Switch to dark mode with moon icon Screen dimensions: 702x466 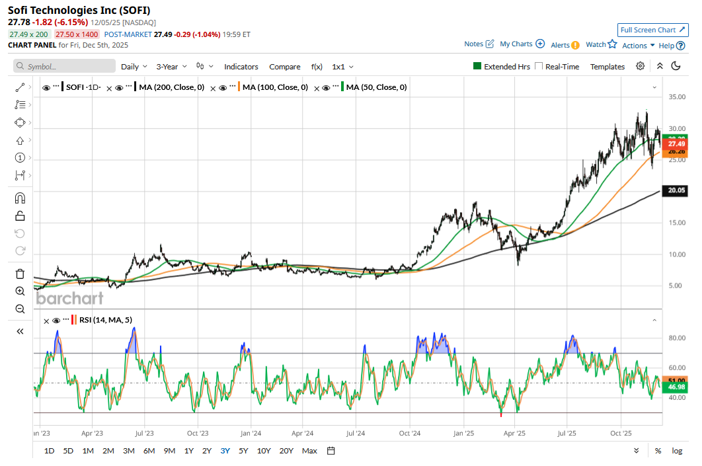point(676,66)
